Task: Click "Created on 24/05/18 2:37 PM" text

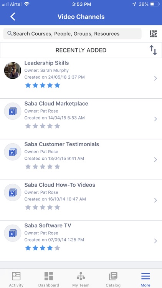Action: (x=55, y=77)
